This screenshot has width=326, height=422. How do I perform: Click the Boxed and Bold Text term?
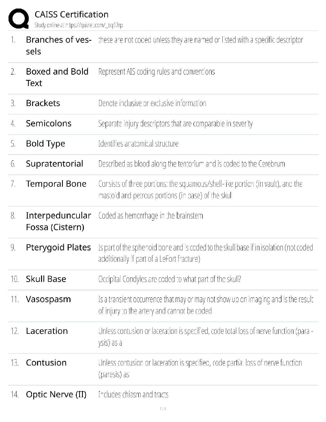pyautogui.click(x=57, y=77)
